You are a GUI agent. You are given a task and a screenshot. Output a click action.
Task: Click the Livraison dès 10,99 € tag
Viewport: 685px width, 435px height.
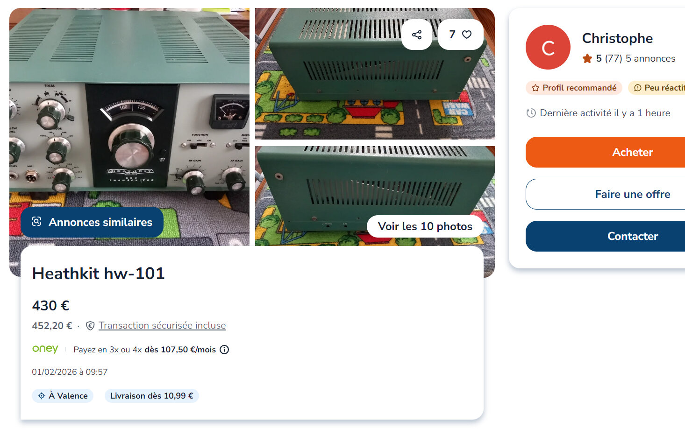coord(152,396)
